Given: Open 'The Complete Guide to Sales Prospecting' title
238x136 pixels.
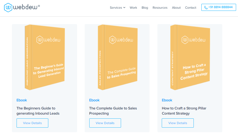Looking at the screenshot, I should pos(113,111).
